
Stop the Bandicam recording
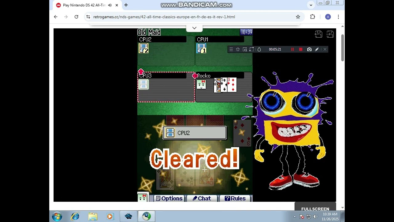[301, 49]
